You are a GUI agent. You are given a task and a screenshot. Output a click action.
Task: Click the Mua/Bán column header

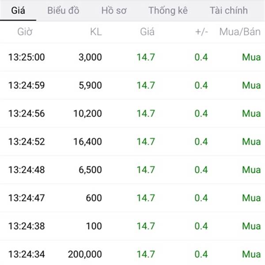[x=240, y=32]
